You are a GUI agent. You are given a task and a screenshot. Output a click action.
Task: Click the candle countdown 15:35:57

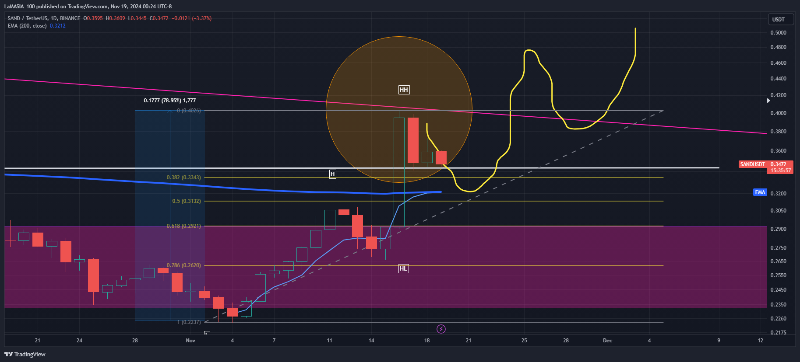[781, 171]
